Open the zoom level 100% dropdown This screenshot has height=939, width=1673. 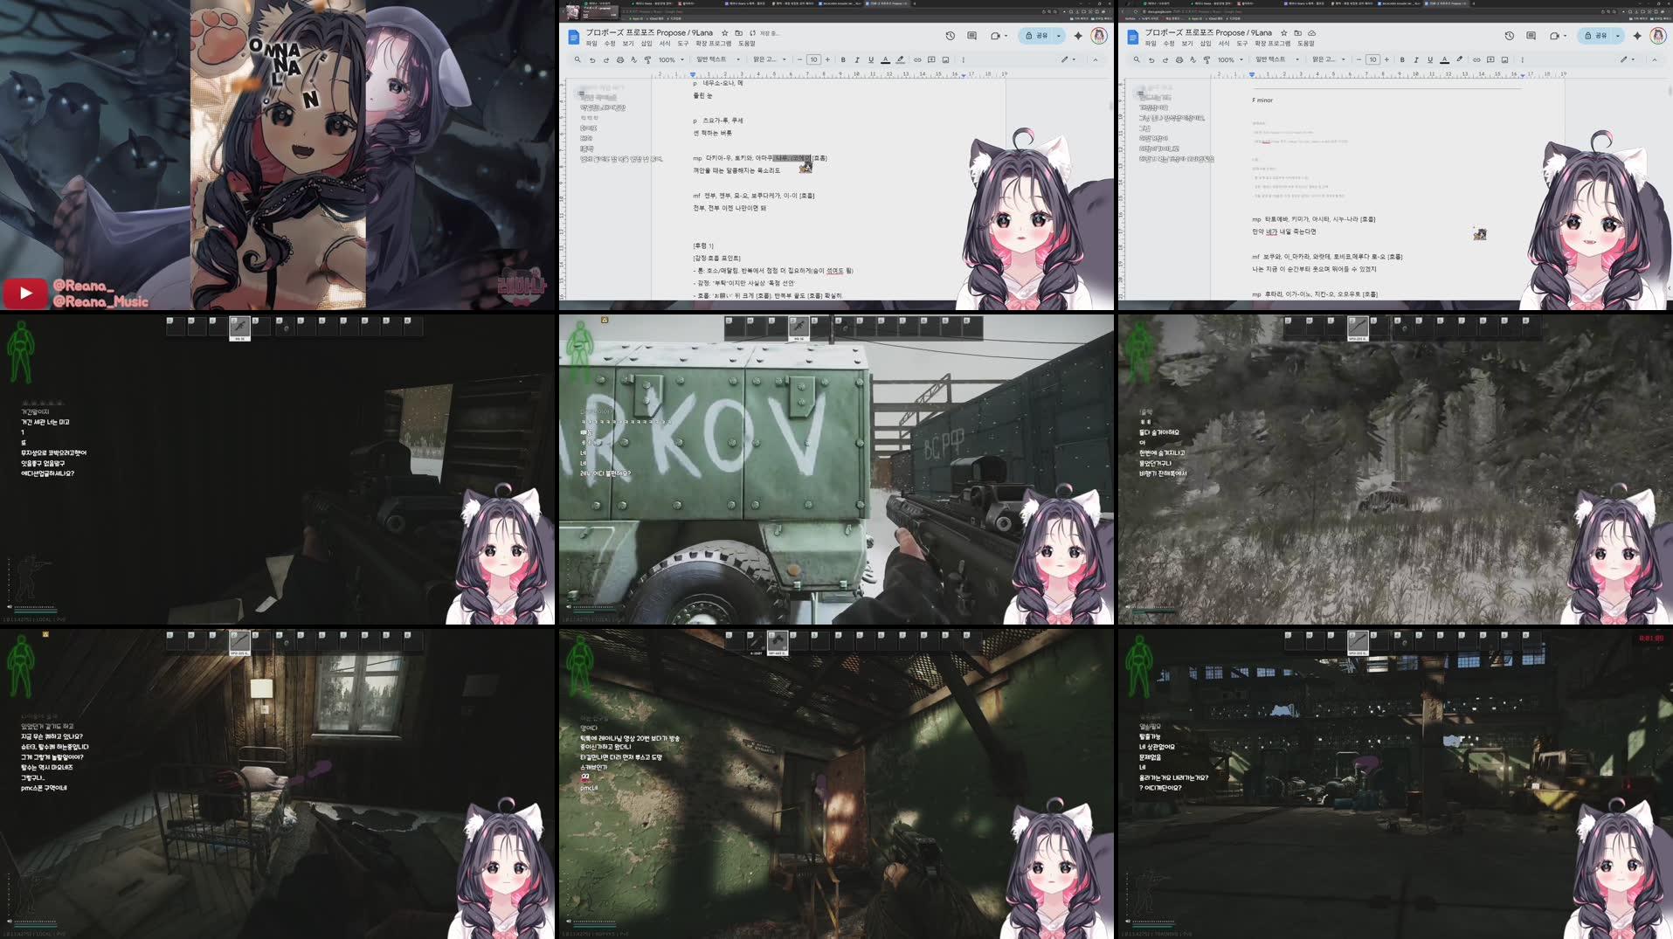667,59
